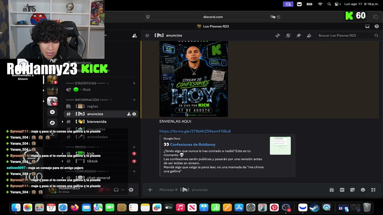Create invite for the anuncios channel
Image resolution: width=383 pixels, height=215 pixels.
129,114
